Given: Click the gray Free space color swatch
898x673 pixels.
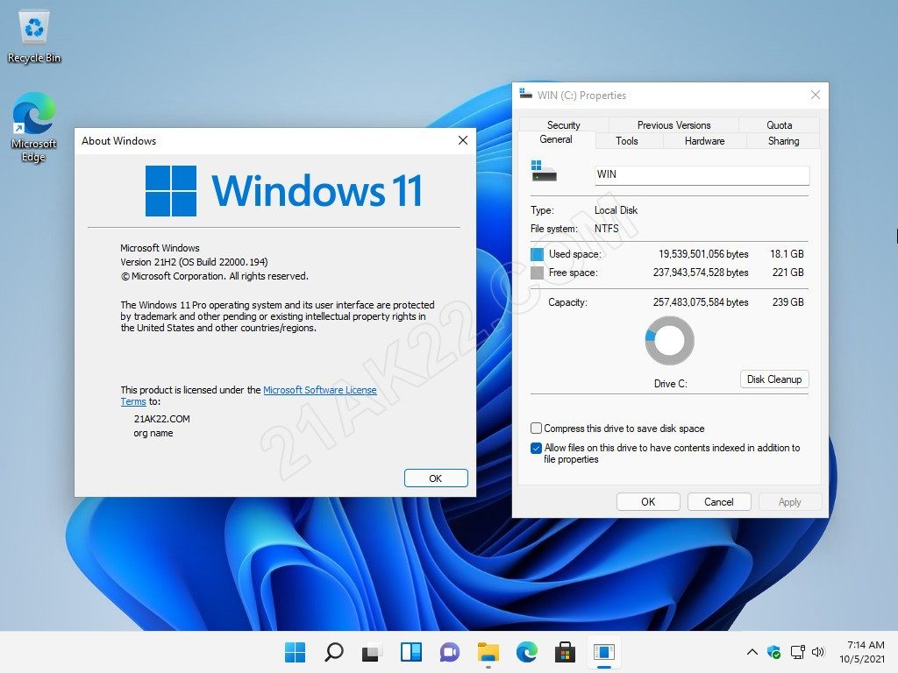Looking at the screenshot, I should point(538,273).
